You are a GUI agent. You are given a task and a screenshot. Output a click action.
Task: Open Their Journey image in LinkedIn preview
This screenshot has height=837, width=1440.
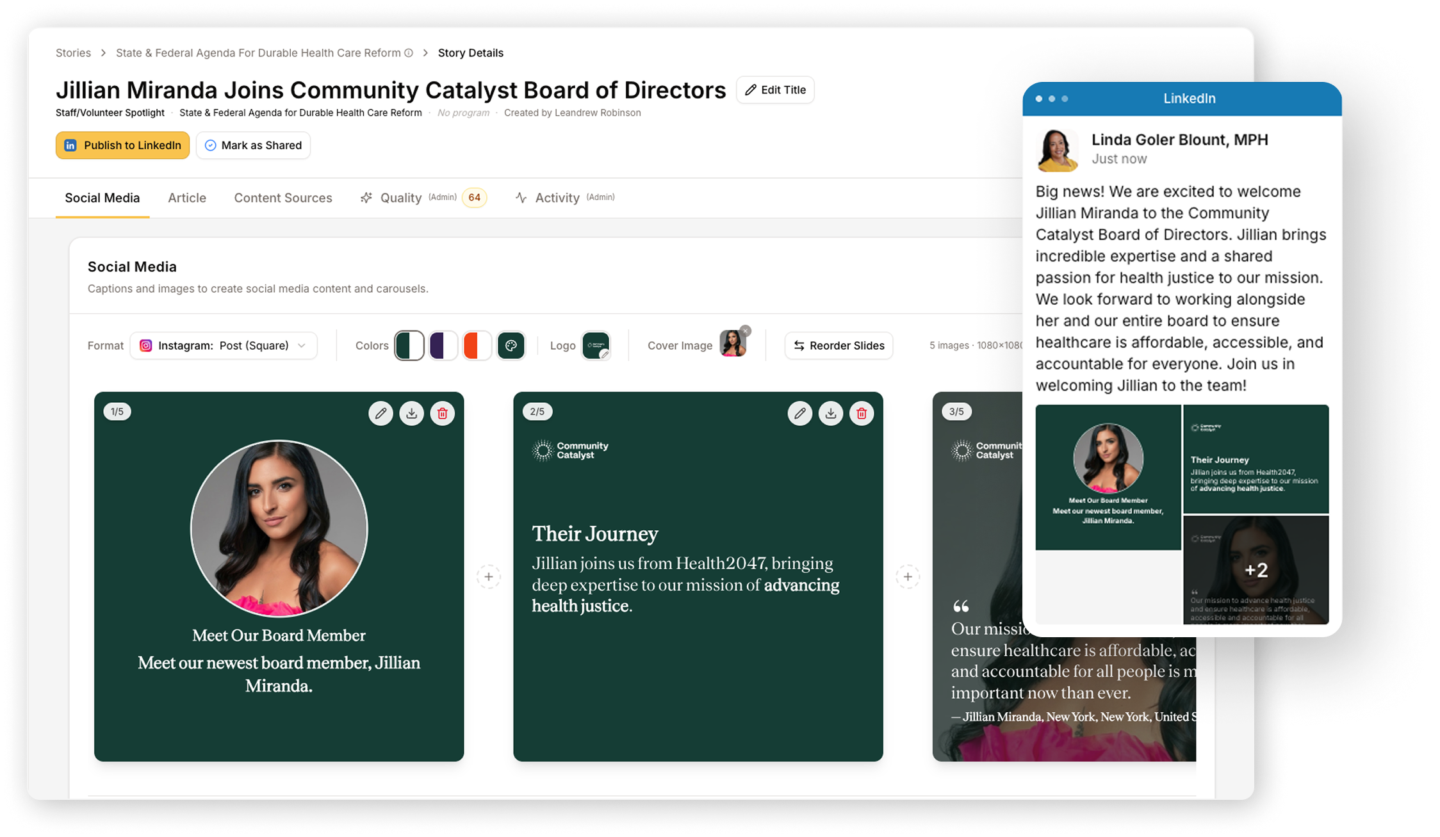pyautogui.click(x=1256, y=459)
